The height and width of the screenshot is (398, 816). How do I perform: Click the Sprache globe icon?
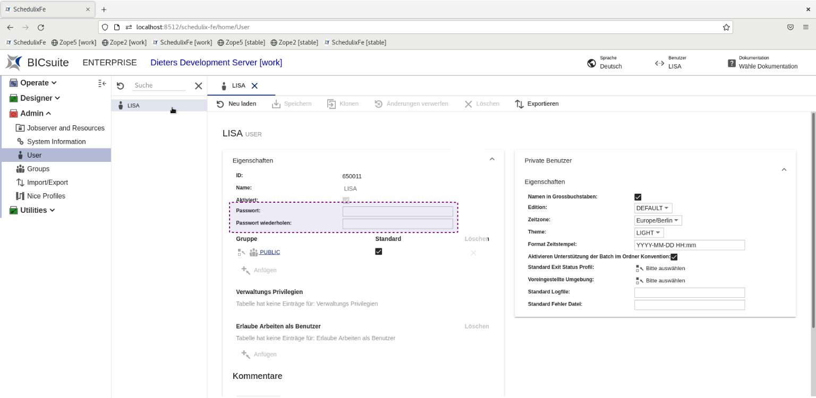click(591, 63)
